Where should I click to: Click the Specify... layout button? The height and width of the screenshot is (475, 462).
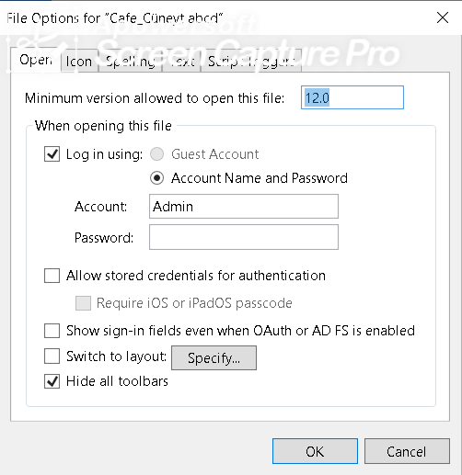214,358
